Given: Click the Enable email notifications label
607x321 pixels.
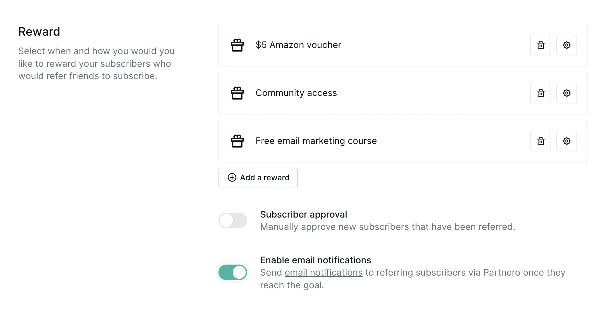Looking at the screenshot, I should coord(316,260).
